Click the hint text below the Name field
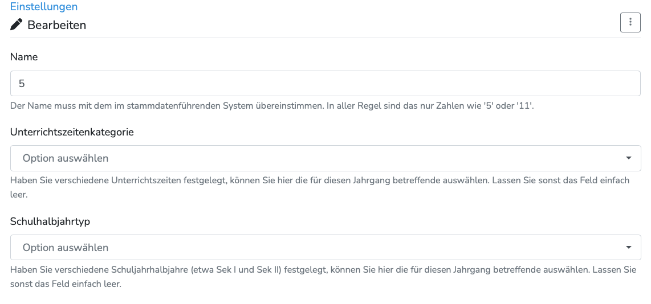Viewport: 651px width, 304px height. 272,106
